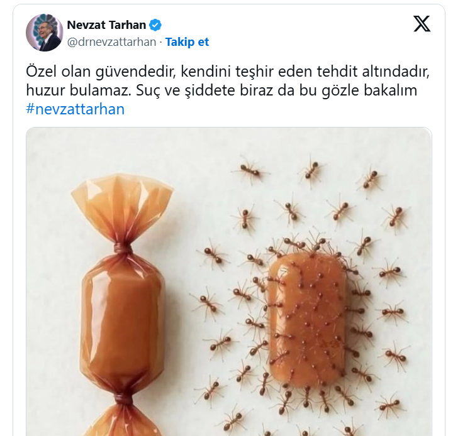Click the tweet line starting 'Özel olan güvendedir'
This screenshot has height=436, width=470.
[228, 72]
